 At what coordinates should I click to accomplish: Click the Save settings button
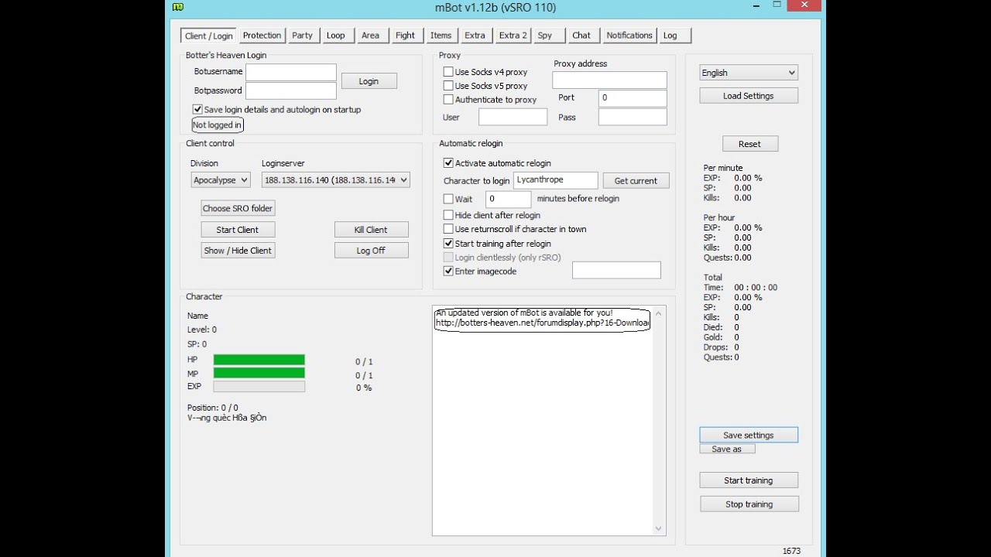[x=749, y=436]
